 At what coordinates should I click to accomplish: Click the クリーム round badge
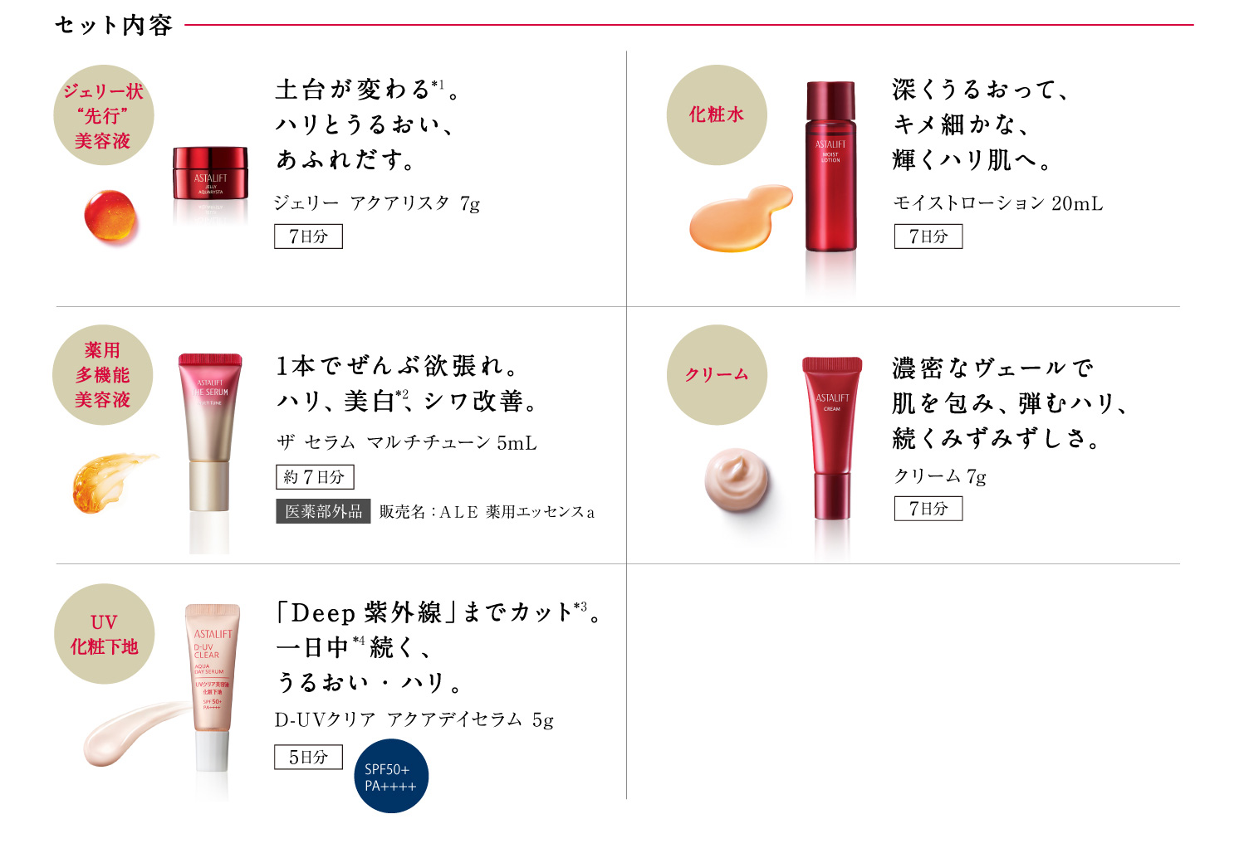click(x=717, y=375)
